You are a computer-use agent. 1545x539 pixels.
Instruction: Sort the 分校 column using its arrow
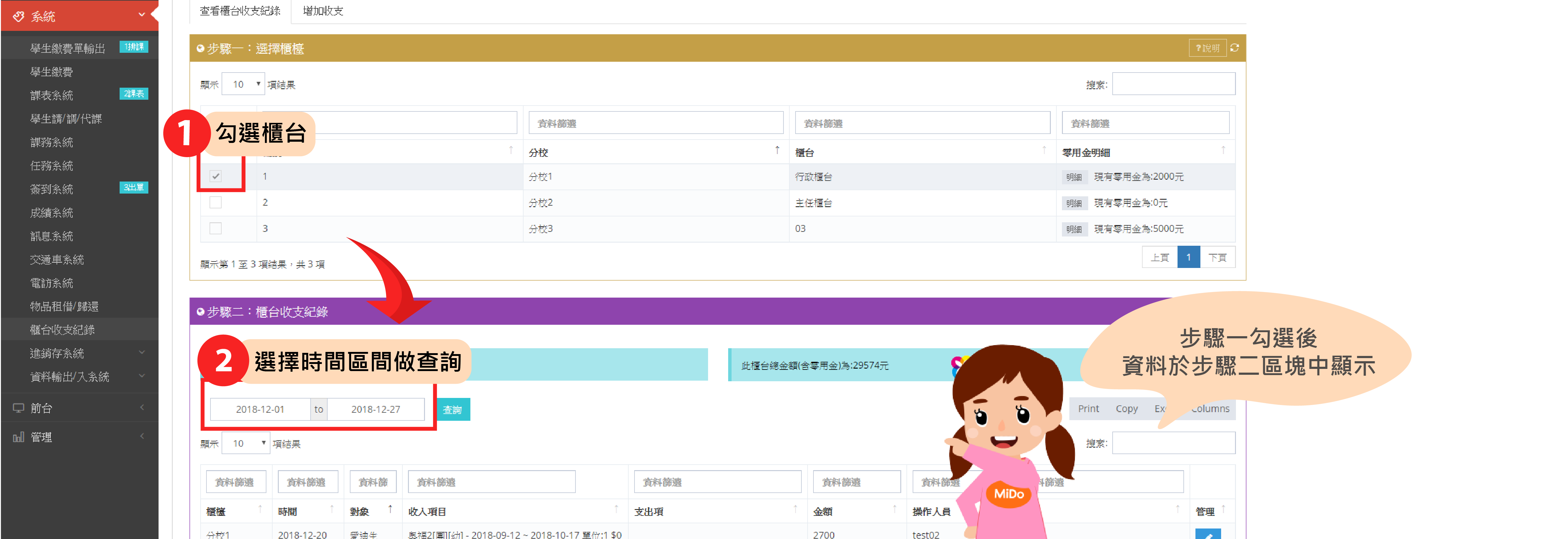tap(777, 150)
